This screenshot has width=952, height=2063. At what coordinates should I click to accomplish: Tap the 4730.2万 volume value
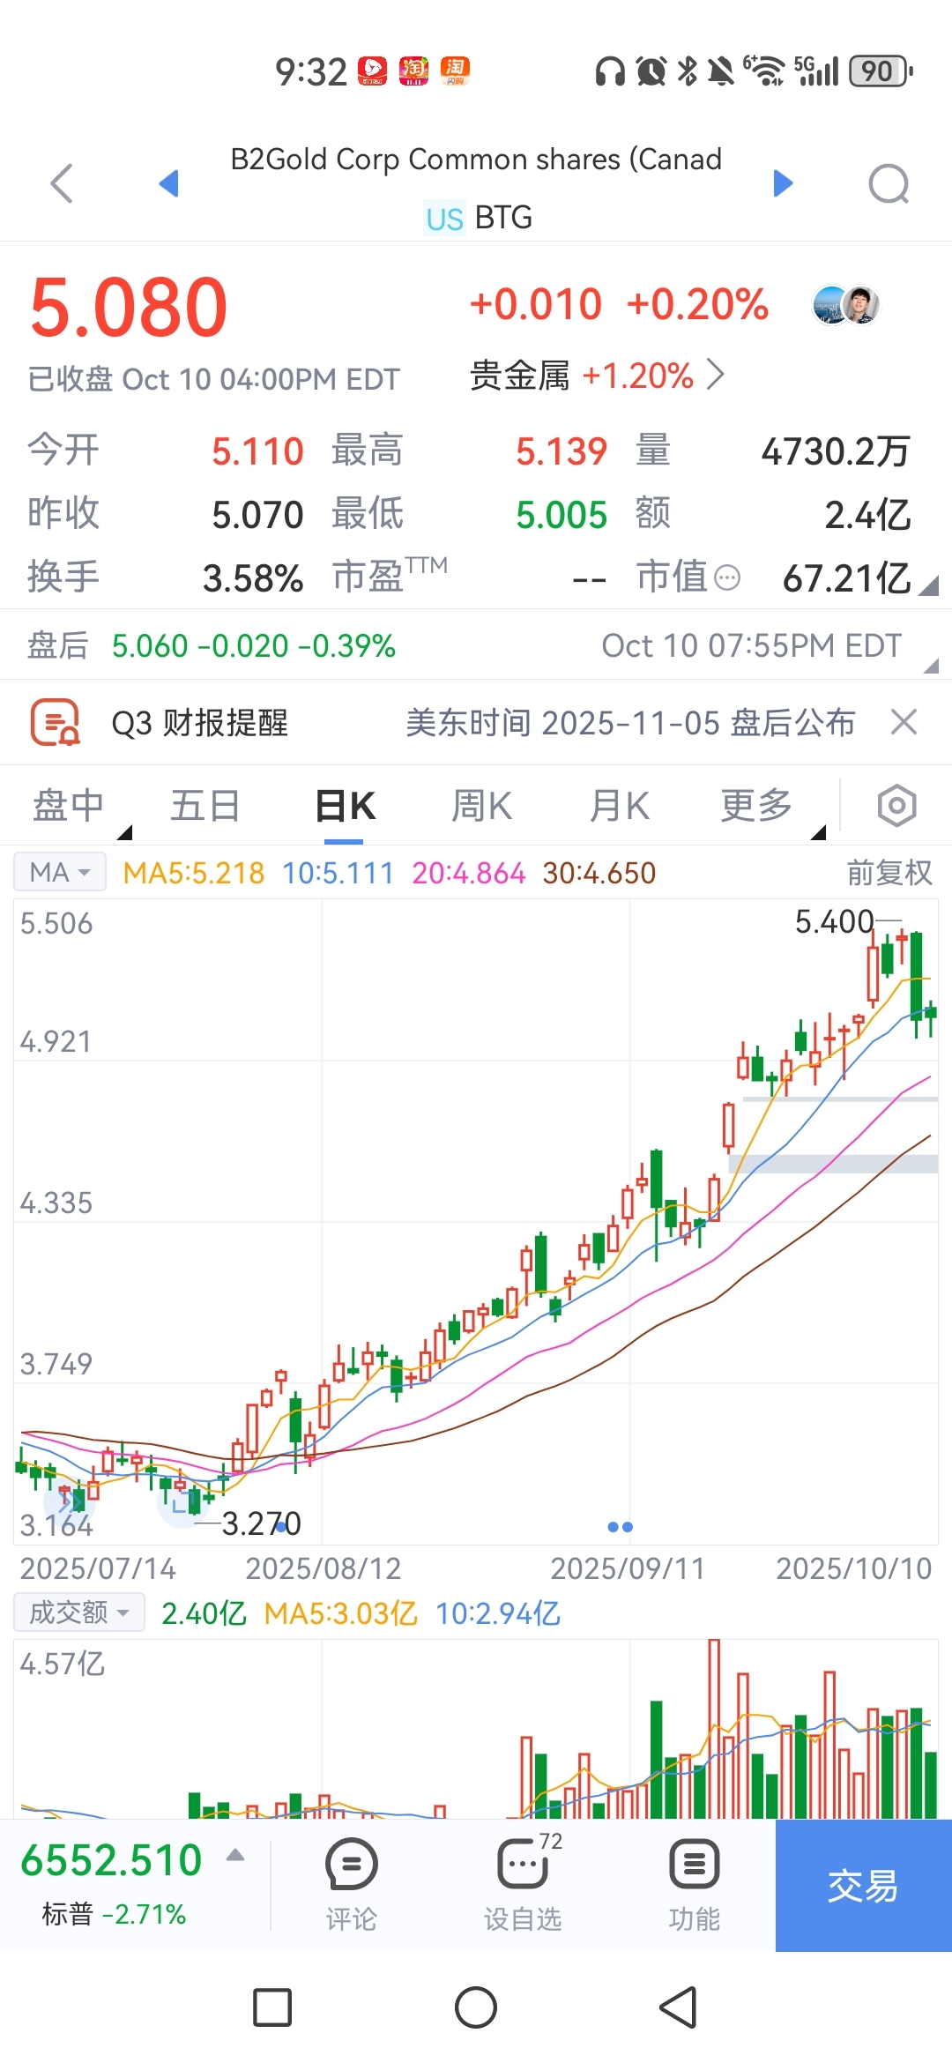coord(835,451)
